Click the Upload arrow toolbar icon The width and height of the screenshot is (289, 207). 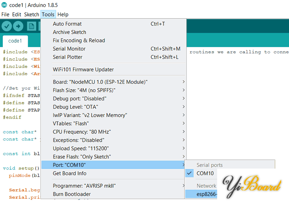pyautogui.click(x=18, y=26)
